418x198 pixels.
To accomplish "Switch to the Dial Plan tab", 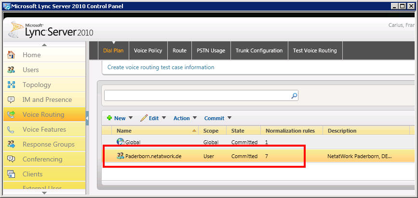I will pos(113,50).
